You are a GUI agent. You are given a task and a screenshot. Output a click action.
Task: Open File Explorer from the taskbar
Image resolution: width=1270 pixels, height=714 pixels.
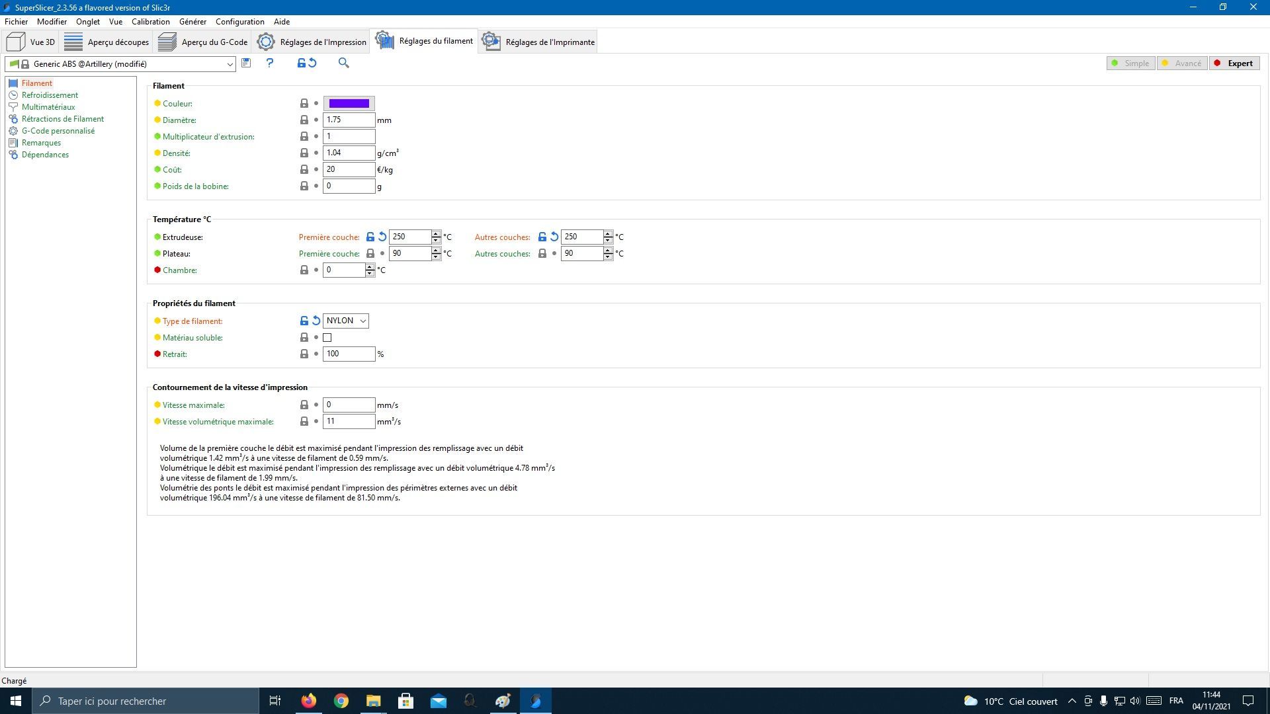pyautogui.click(x=374, y=701)
